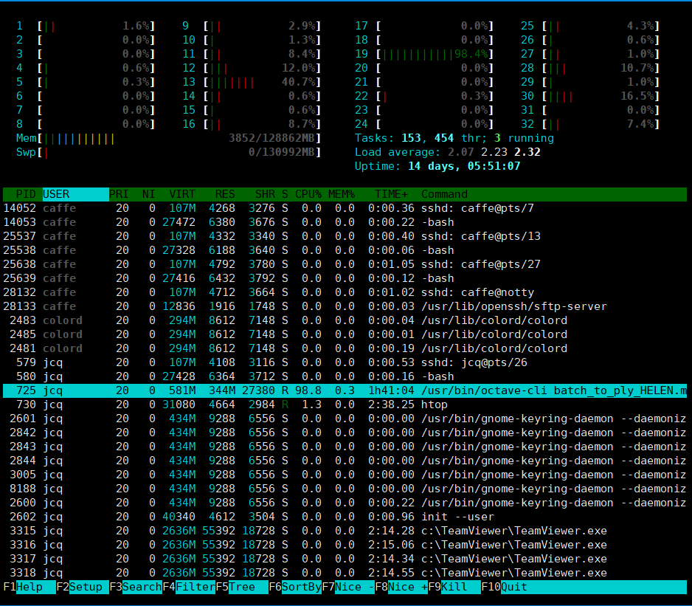
Task: Select gnome-keyring-daemon process PID 2600
Action: pos(345,503)
